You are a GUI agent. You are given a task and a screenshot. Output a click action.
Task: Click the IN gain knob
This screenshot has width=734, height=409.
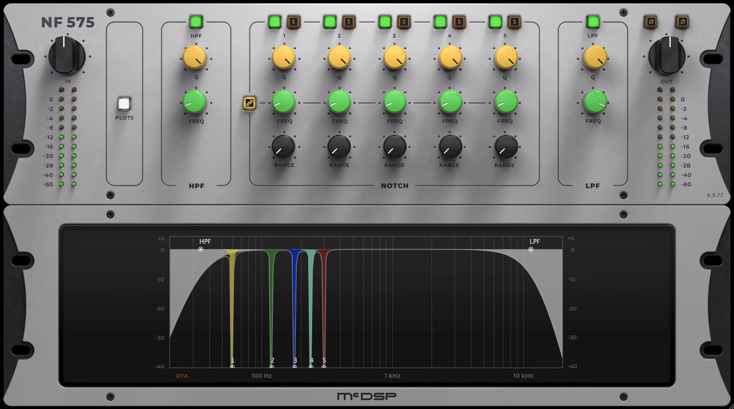tap(67, 56)
